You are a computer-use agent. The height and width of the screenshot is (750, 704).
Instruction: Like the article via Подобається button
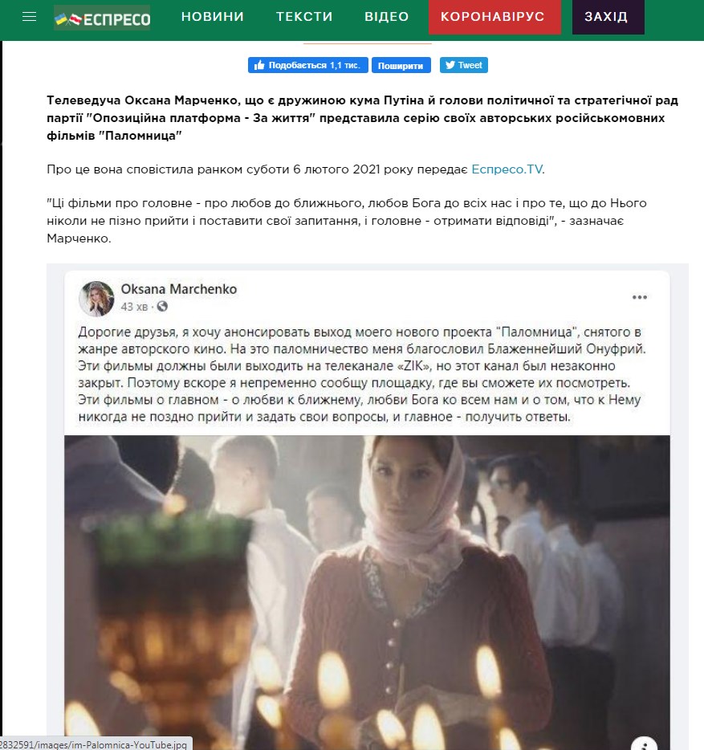(x=308, y=65)
